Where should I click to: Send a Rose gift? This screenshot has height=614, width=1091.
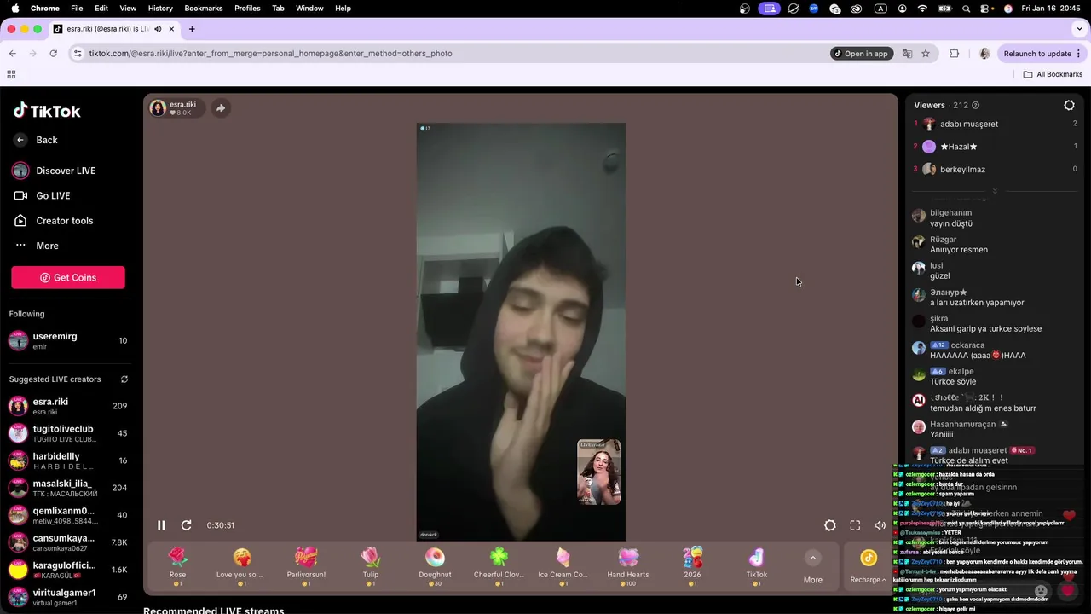coord(177,566)
